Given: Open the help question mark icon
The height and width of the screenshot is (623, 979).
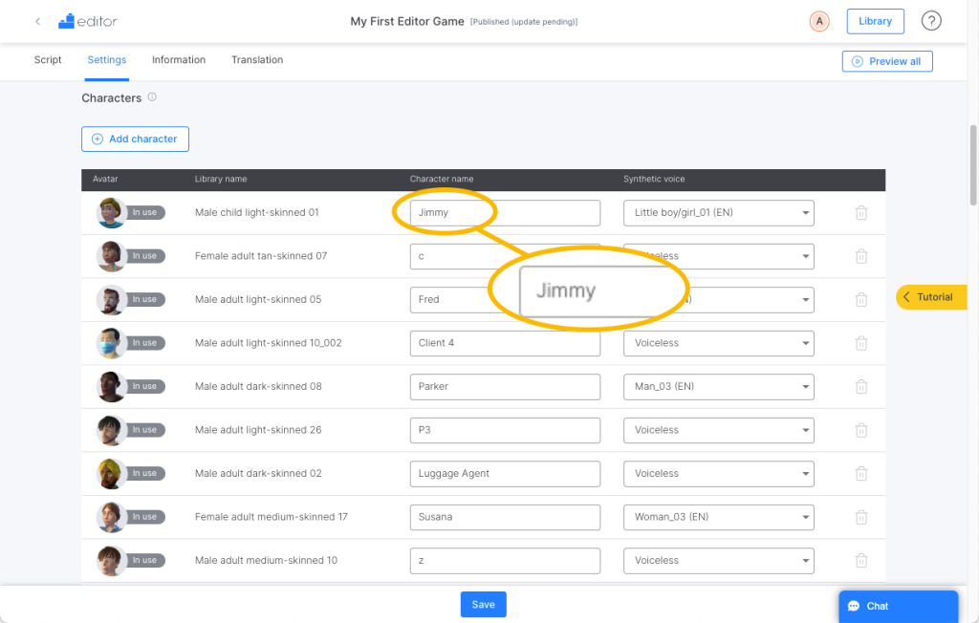Looking at the screenshot, I should (931, 21).
